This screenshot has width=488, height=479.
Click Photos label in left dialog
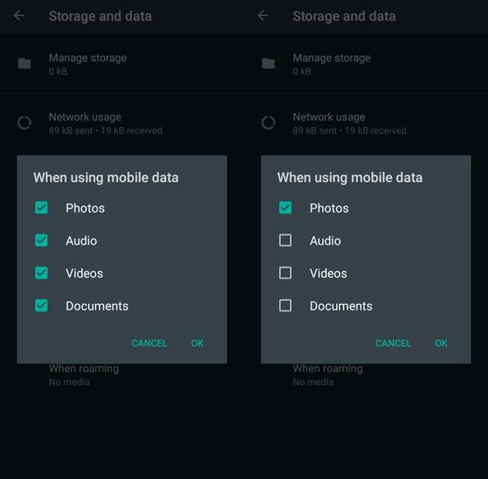pyautogui.click(x=85, y=209)
